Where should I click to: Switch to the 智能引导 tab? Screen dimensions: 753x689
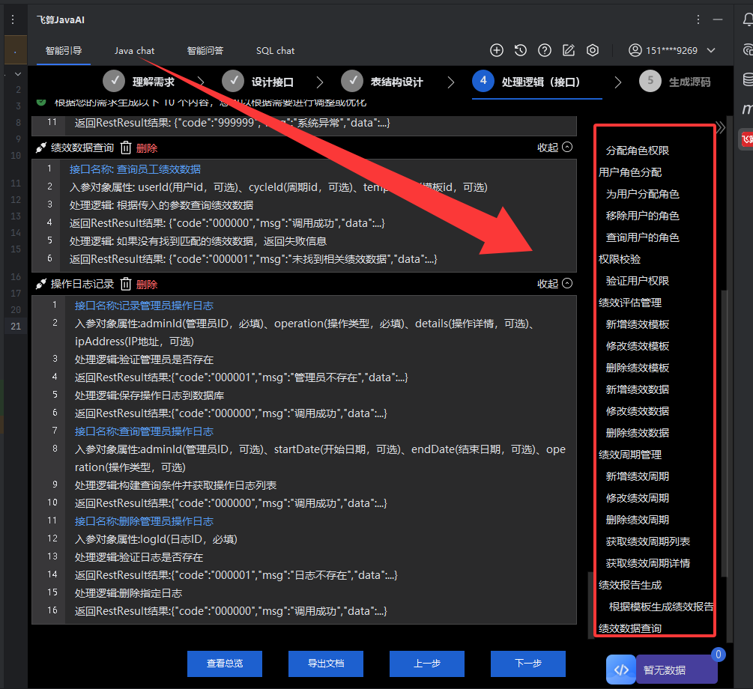click(x=64, y=50)
